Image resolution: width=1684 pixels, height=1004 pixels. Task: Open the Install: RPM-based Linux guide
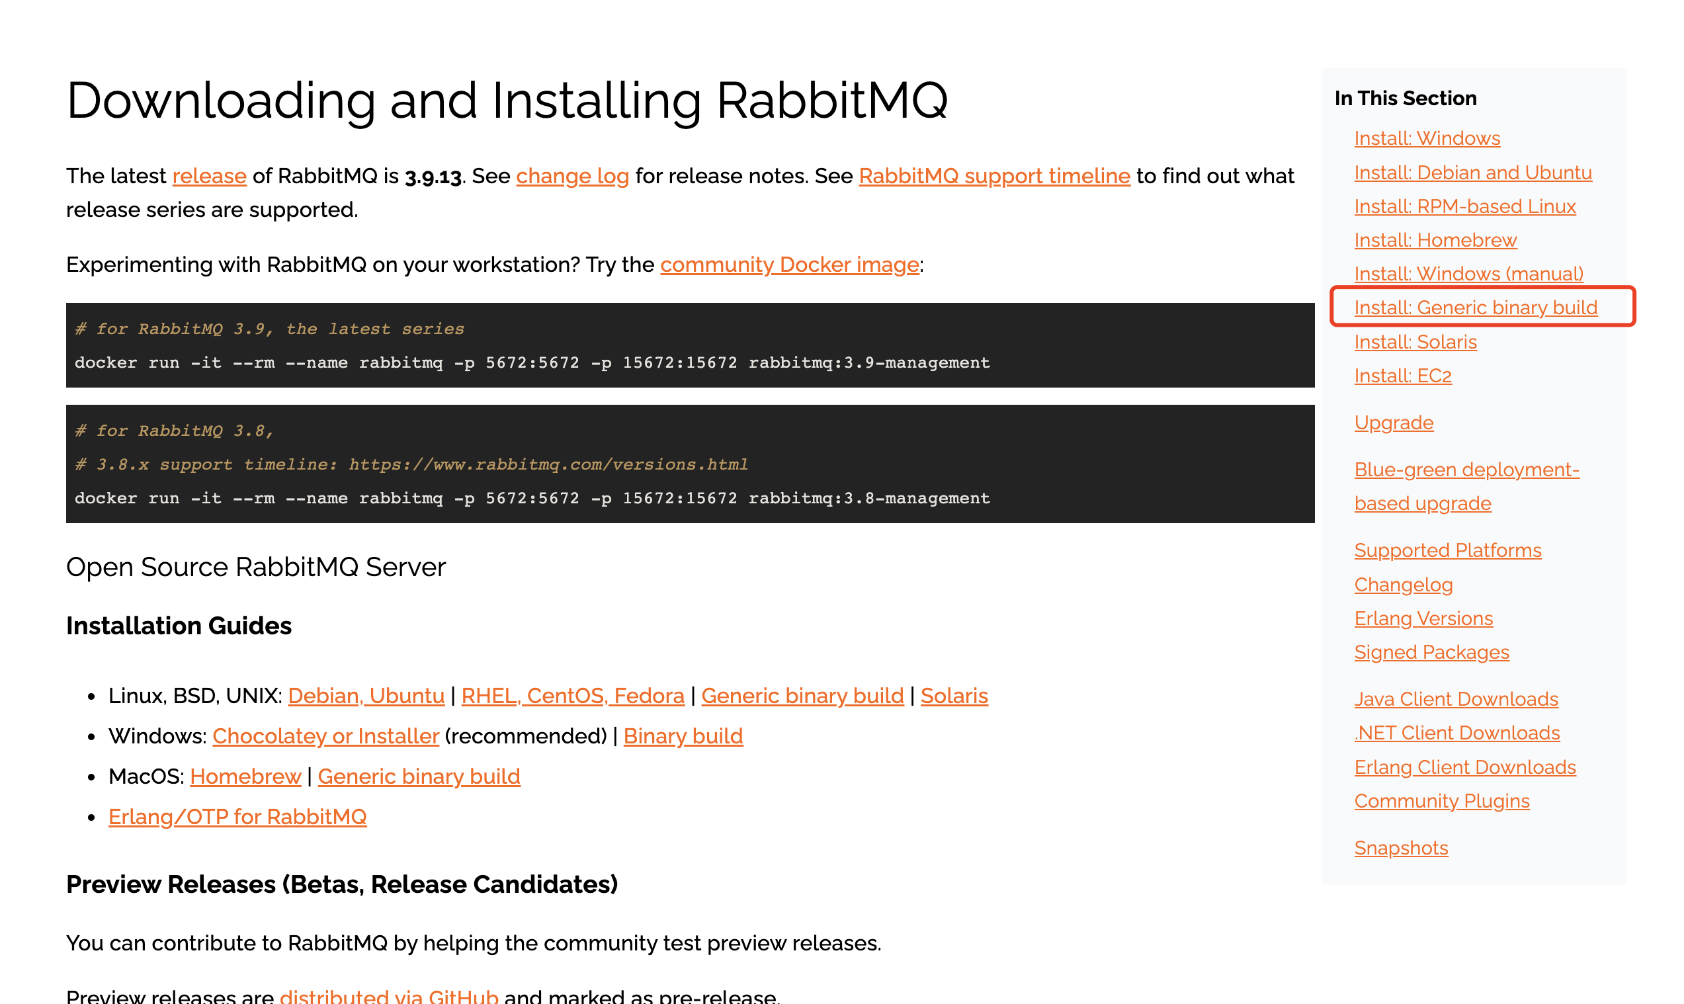click(1465, 206)
